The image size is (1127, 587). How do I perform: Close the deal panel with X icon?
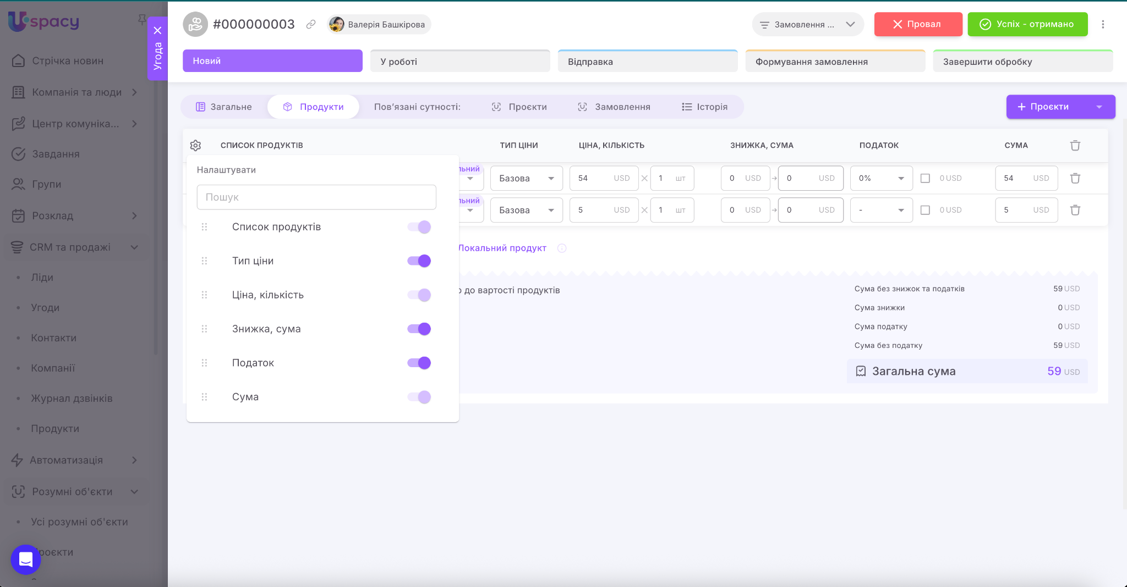pos(157,30)
